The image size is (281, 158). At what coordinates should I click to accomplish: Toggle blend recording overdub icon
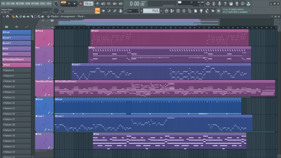[115, 4]
